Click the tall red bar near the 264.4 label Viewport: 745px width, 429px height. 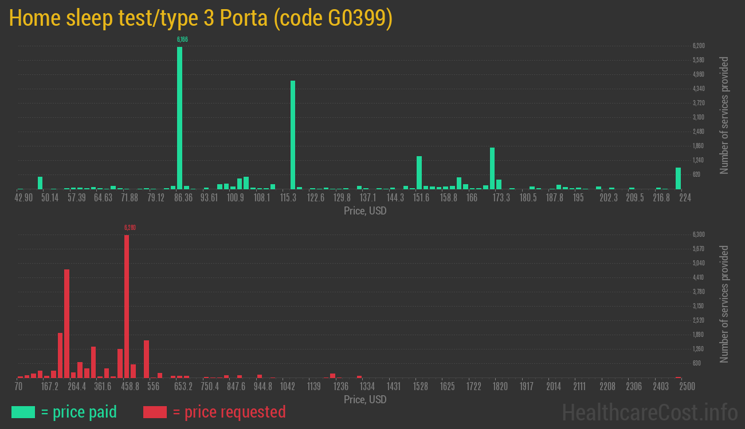point(66,320)
